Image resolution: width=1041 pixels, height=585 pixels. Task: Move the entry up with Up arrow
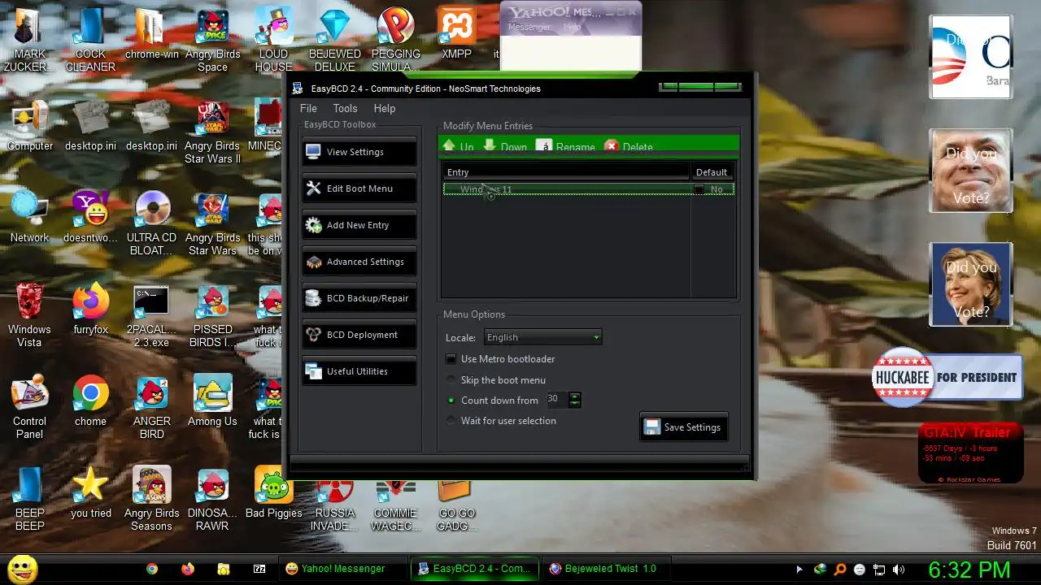(457, 147)
